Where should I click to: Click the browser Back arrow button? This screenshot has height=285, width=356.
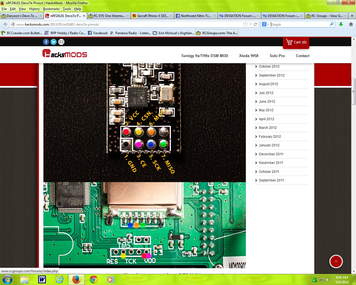point(6,24)
